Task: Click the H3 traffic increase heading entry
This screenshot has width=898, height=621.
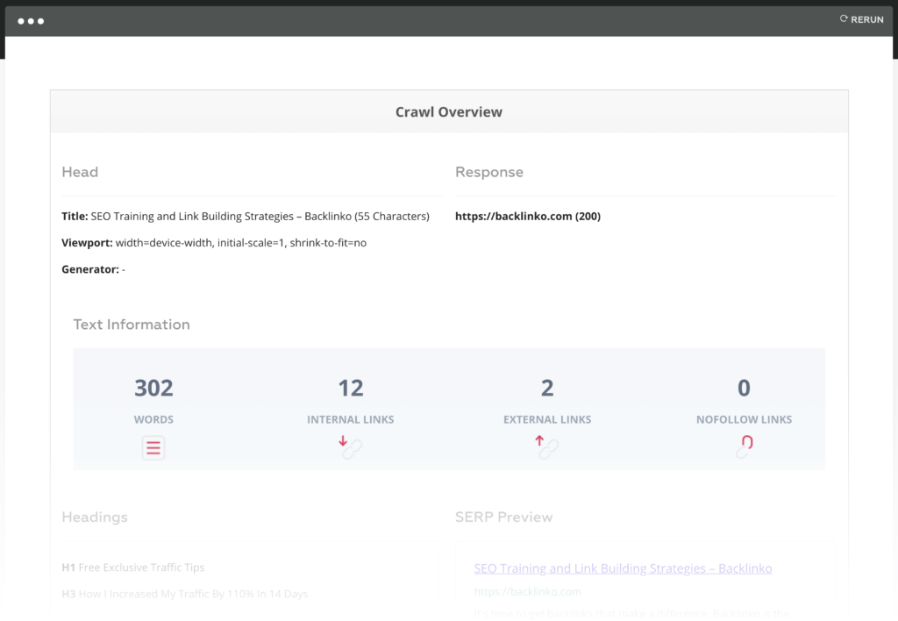Action: [184, 594]
